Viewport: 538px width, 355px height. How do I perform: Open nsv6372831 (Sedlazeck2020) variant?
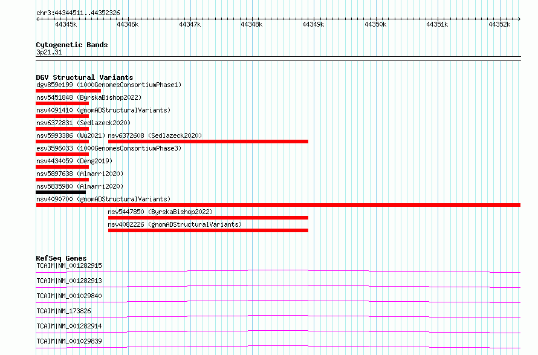pos(83,123)
